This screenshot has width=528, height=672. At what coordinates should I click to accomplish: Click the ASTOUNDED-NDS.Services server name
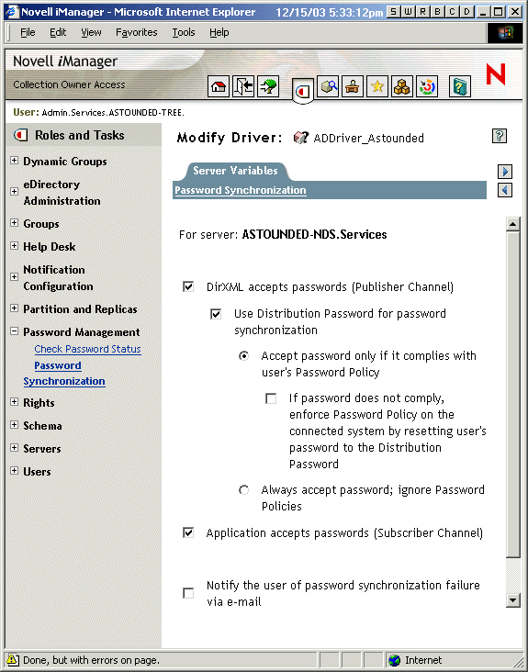tap(315, 234)
